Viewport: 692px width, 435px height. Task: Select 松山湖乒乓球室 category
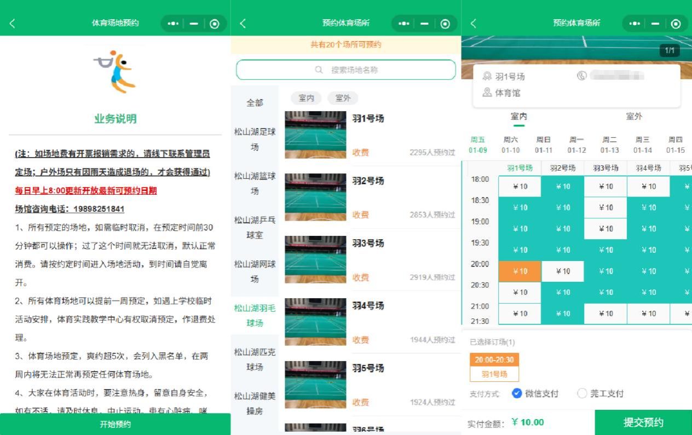pos(255,228)
